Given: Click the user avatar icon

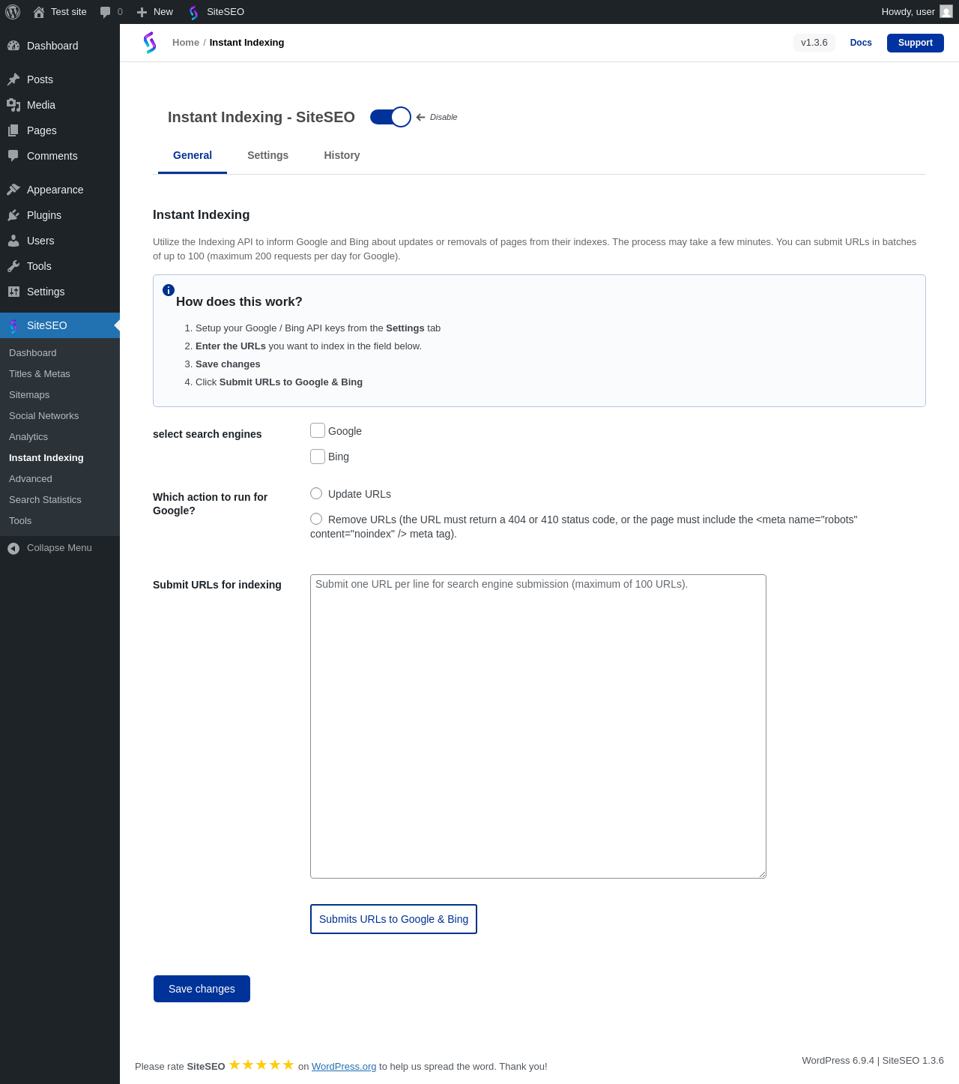Looking at the screenshot, I should (946, 11).
